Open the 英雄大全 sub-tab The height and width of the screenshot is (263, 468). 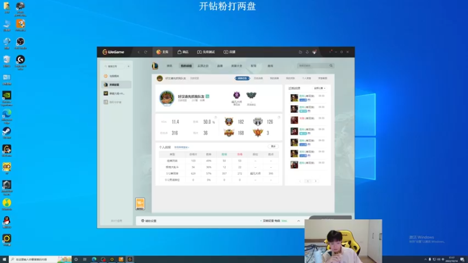pyautogui.click(x=237, y=66)
